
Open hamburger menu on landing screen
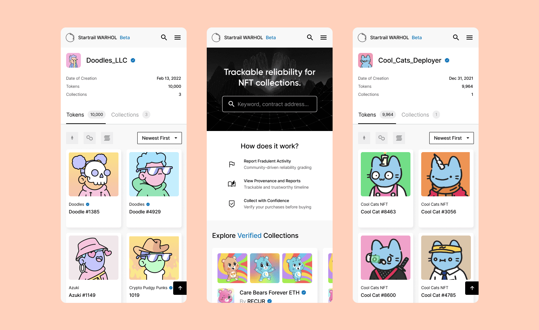(x=324, y=38)
